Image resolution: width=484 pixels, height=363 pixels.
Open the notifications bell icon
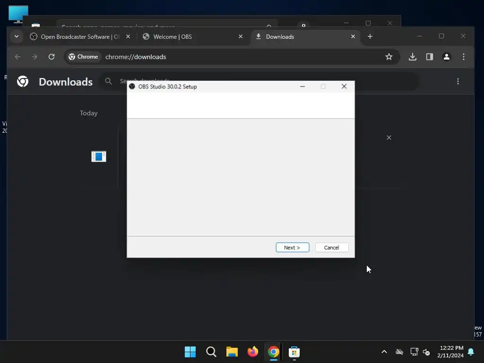tap(471, 352)
